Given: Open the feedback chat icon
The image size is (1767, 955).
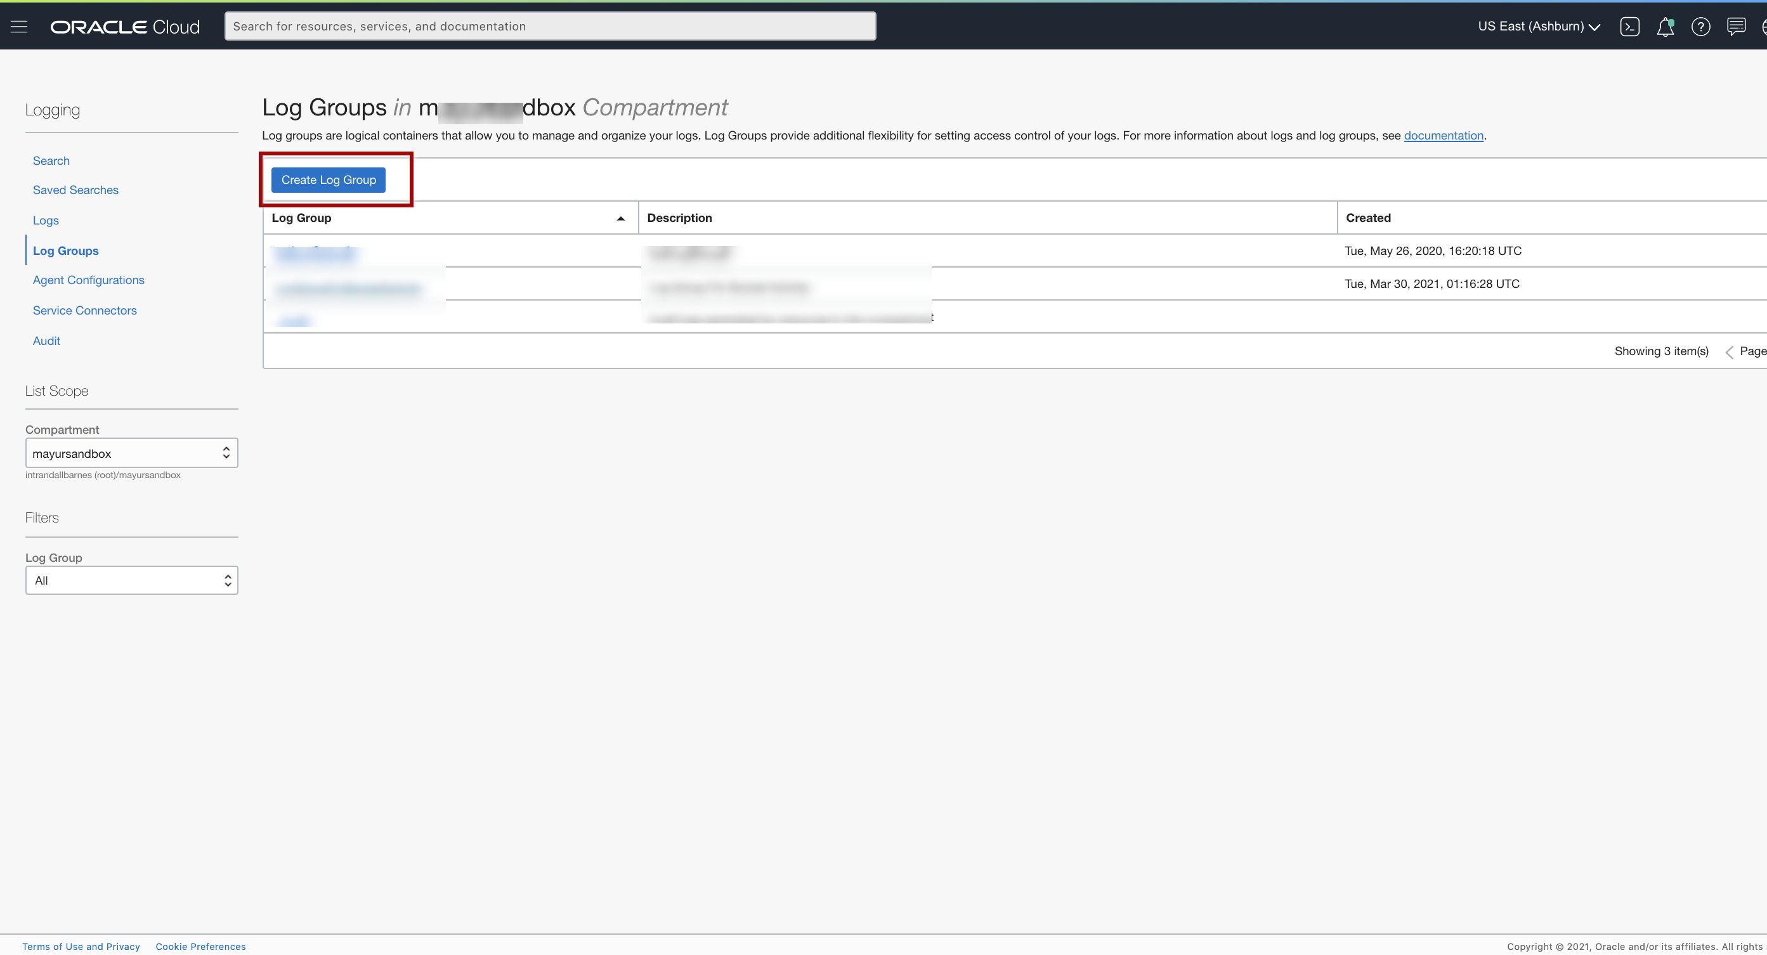Looking at the screenshot, I should (x=1736, y=26).
